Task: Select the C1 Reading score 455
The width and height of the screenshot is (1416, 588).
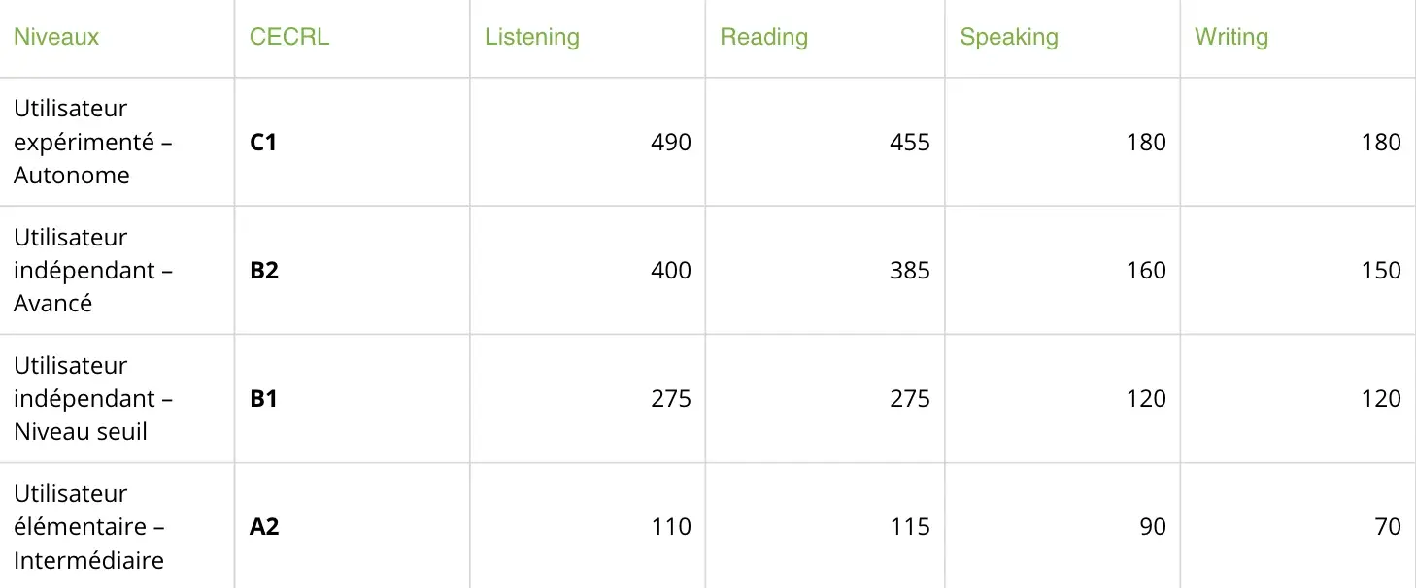Action: point(910,143)
